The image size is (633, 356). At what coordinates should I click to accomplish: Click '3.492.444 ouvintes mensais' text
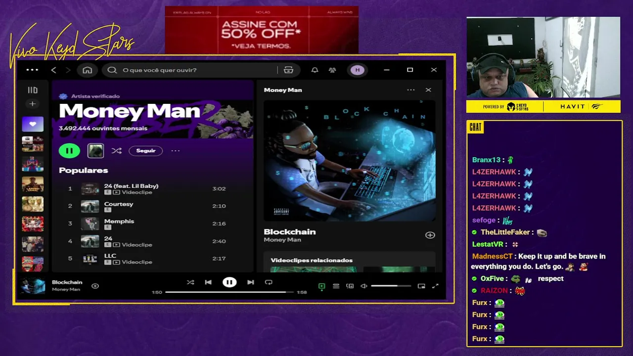[x=103, y=128]
